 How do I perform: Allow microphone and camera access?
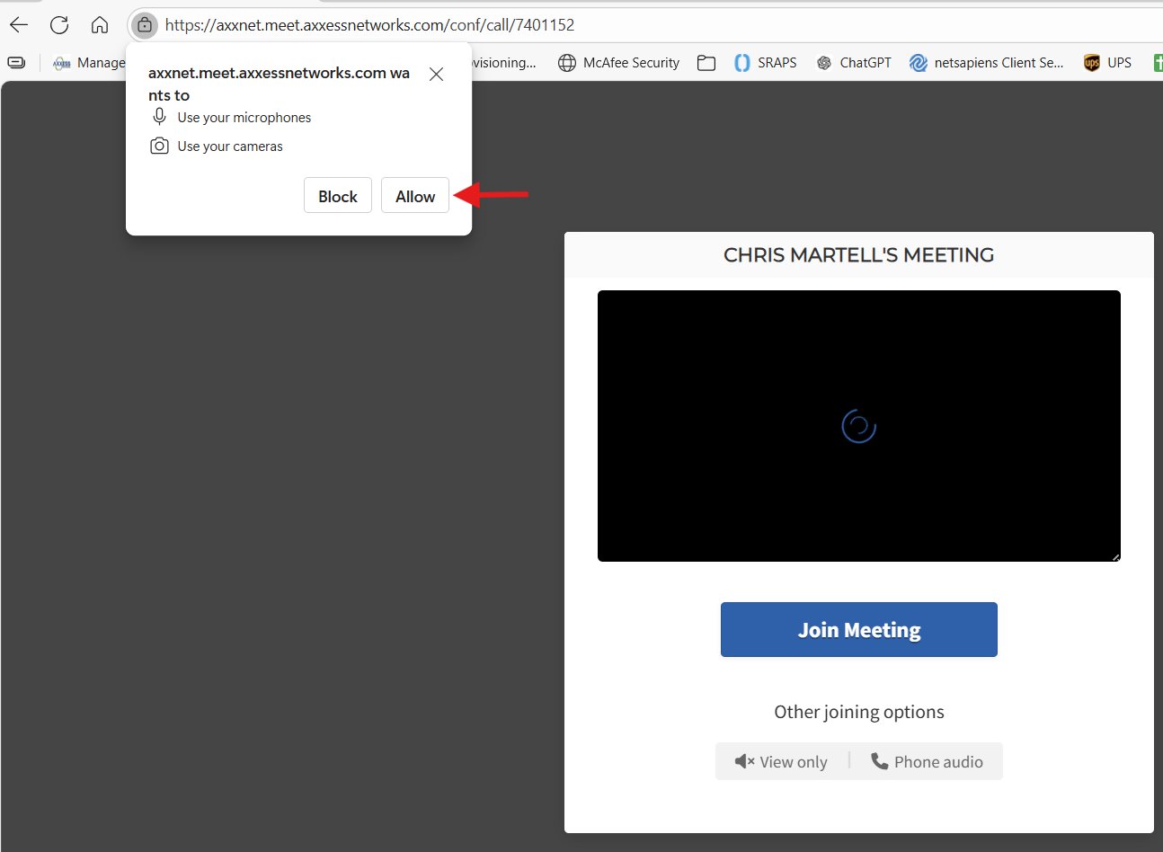point(414,196)
